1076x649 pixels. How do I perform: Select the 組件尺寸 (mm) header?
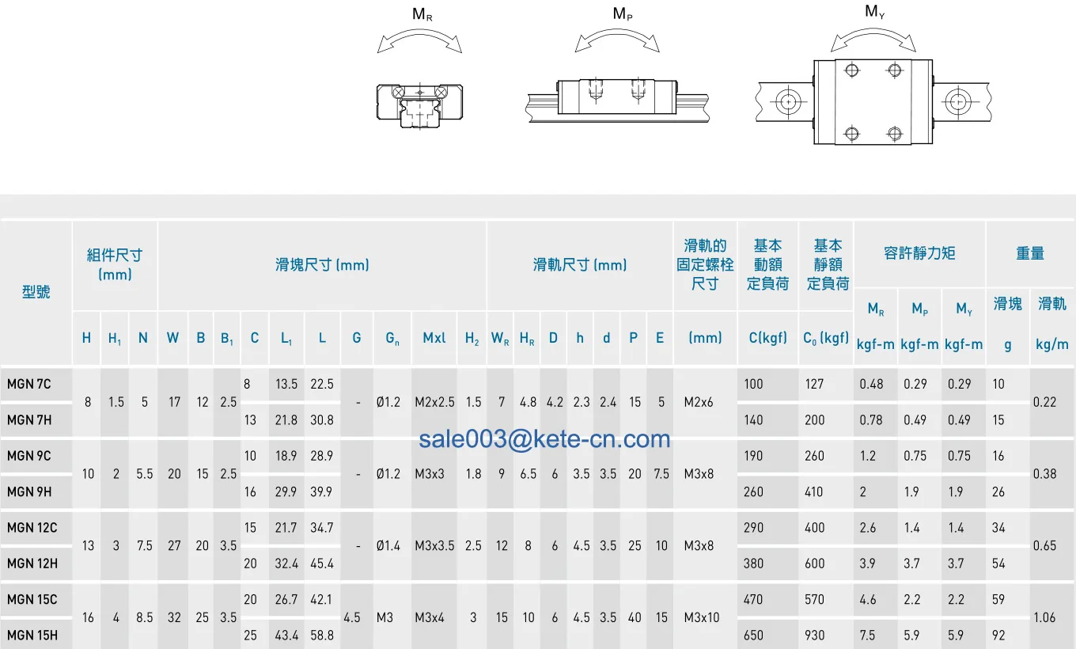click(115, 265)
